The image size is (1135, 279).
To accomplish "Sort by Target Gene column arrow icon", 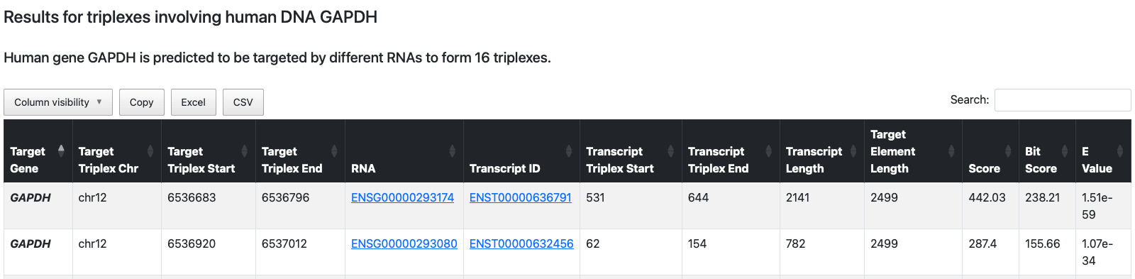I will (x=61, y=151).
